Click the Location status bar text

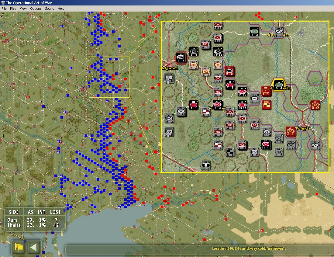pyautogui.click(x=249, y=248)
